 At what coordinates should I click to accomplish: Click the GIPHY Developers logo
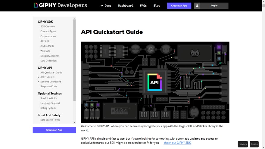pos(60,5)
